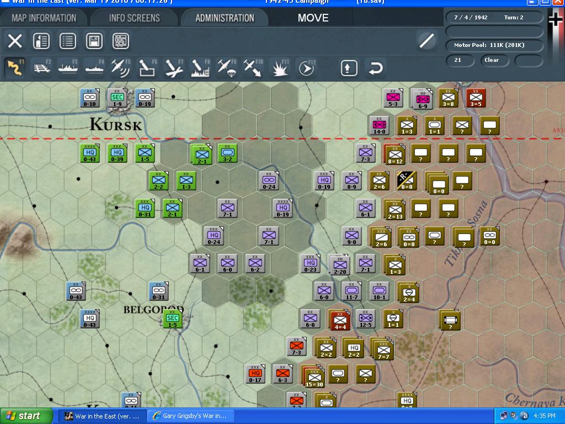
Task: Select the green HQ 0-31 counter
Action: pos(145,208)
